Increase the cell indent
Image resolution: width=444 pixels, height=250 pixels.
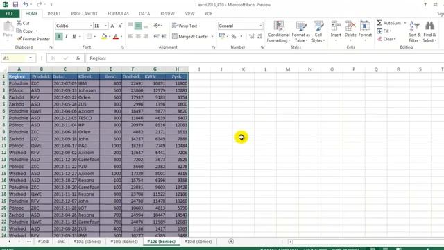[164, 36]
